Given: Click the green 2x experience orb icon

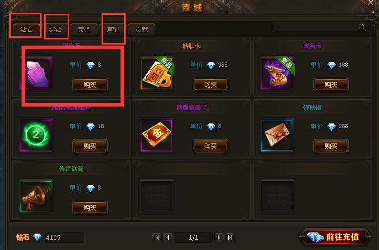Looking at the screenshot, I should tap(36, 135).
